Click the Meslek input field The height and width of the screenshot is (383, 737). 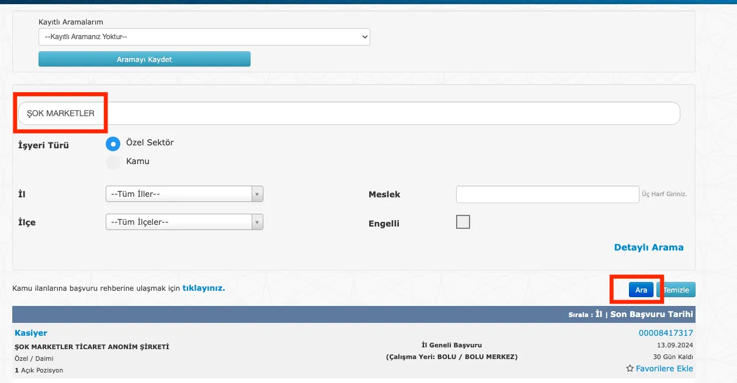pyautogui.click(x=548, y=194)
